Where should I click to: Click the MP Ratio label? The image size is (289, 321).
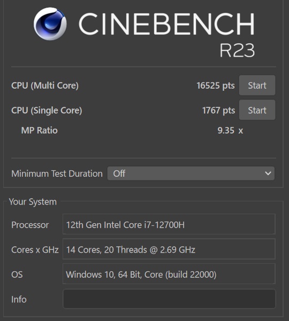40,130
